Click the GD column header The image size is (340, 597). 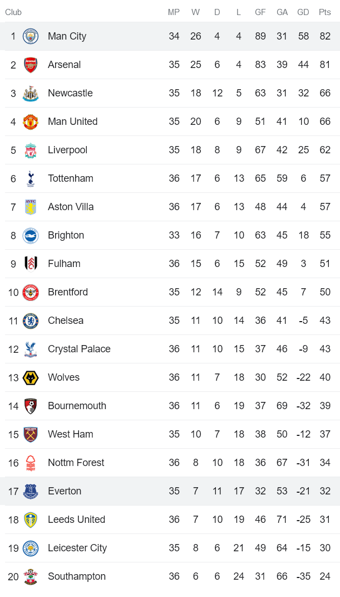coord(303,12)
